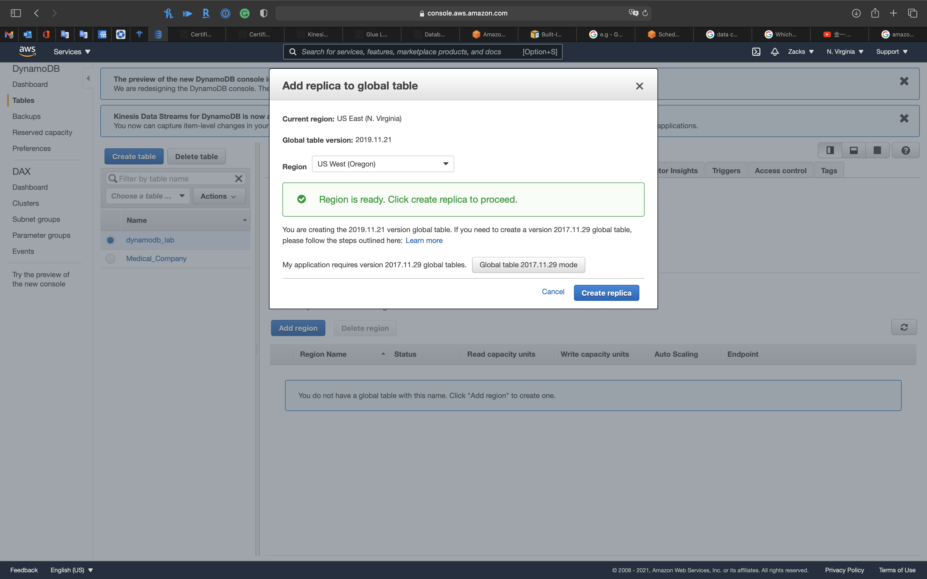927x579 pixels.
Task: Open the Region dropdown showing US West (Oregon)
Action: pyautogui.click(x=383, y=164)
